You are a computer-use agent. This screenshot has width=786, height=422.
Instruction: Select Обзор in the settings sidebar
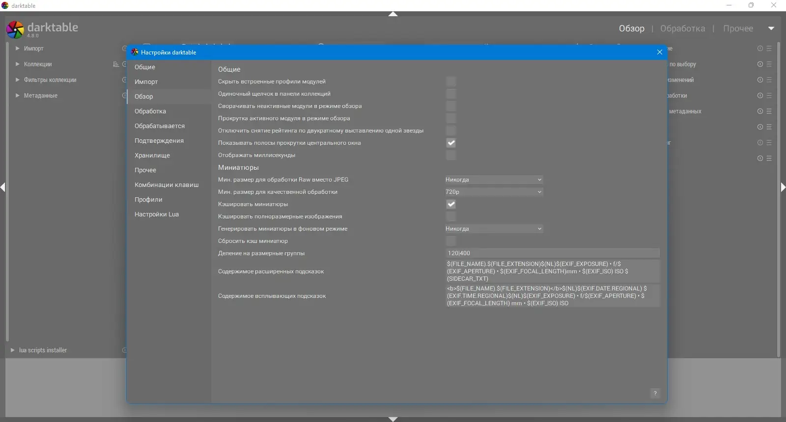169,97
